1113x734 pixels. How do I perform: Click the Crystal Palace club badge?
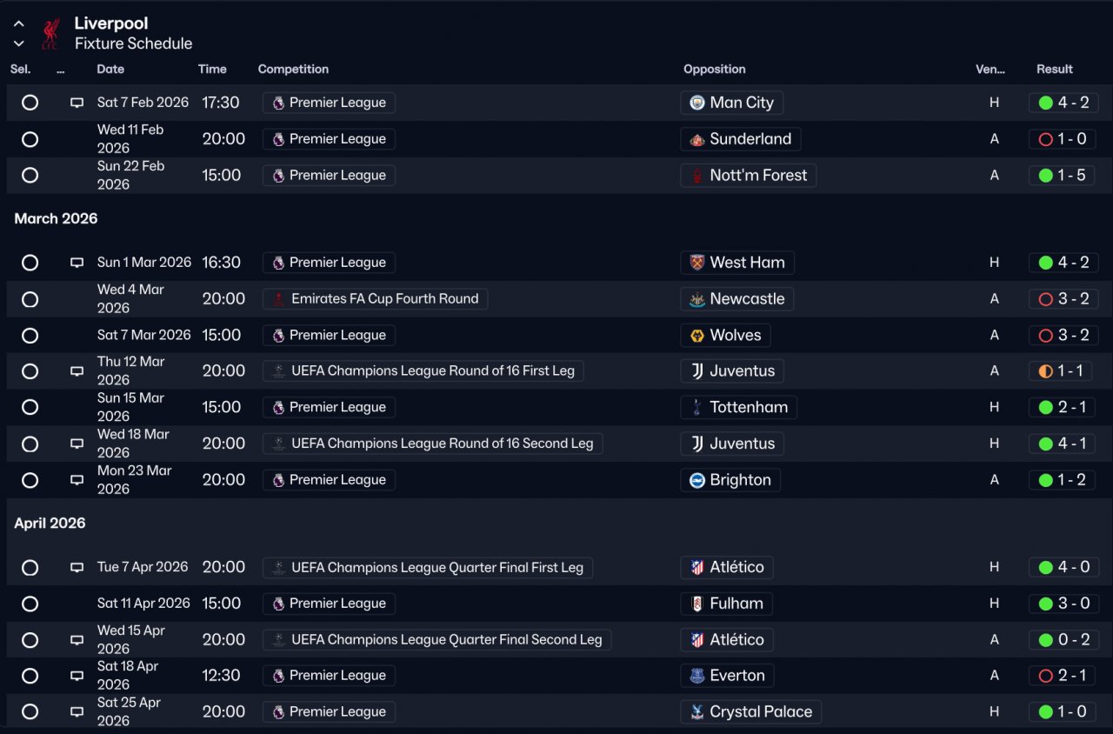point(696,712)
